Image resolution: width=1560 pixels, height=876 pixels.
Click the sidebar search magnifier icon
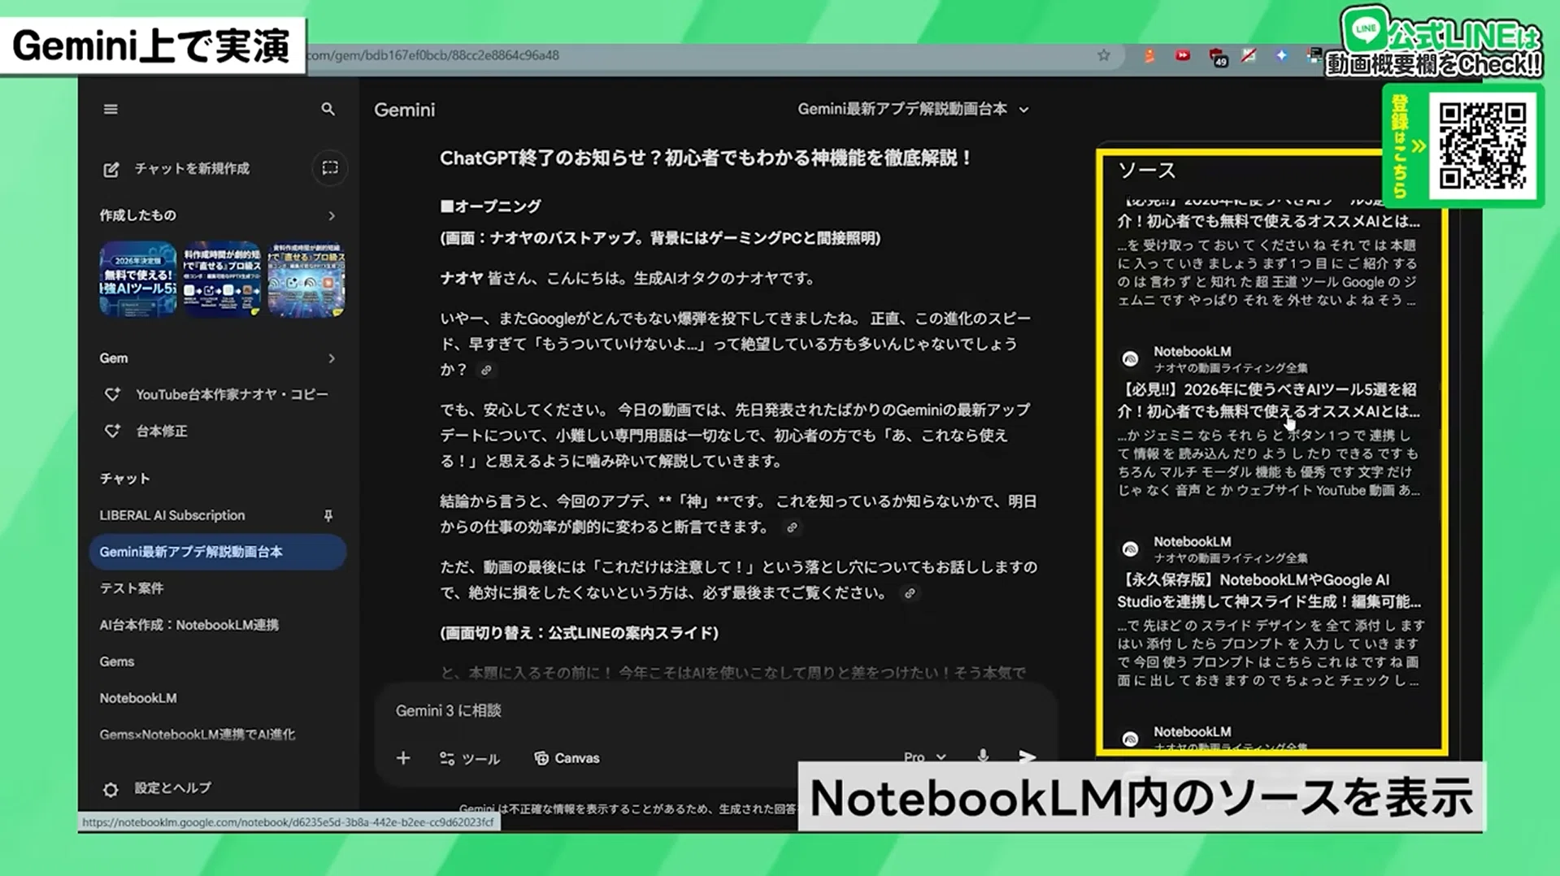click(x=328, y=109)
